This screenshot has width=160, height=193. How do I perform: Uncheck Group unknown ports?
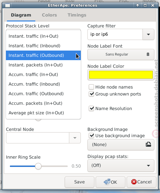point(91,94)
